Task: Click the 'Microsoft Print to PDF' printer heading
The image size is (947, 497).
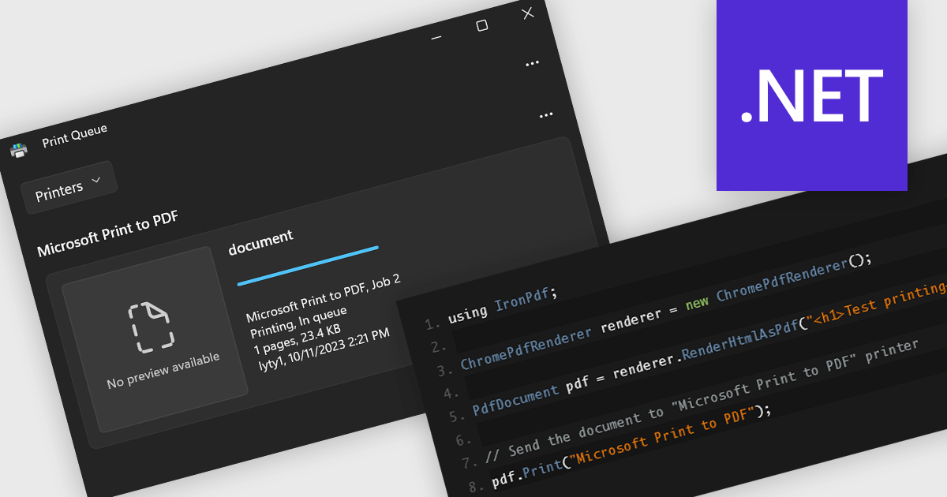Action: pyautogui.click(x=107, y=233)
